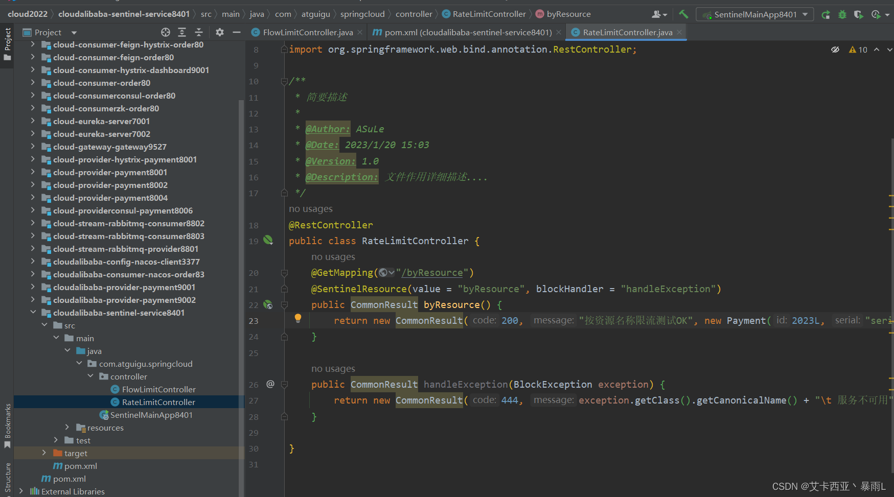Click Collapse All icon in Project panel

[199, 32]
